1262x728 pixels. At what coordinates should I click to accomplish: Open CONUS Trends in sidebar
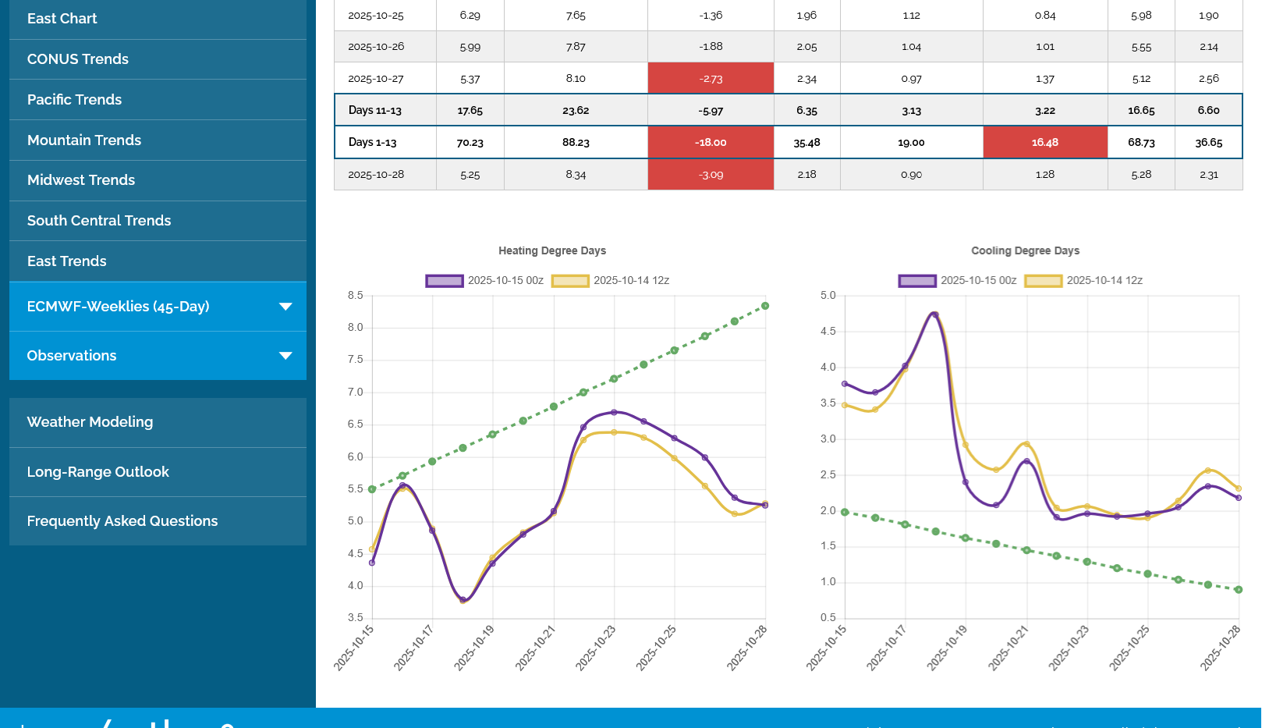tap(78, 59)
